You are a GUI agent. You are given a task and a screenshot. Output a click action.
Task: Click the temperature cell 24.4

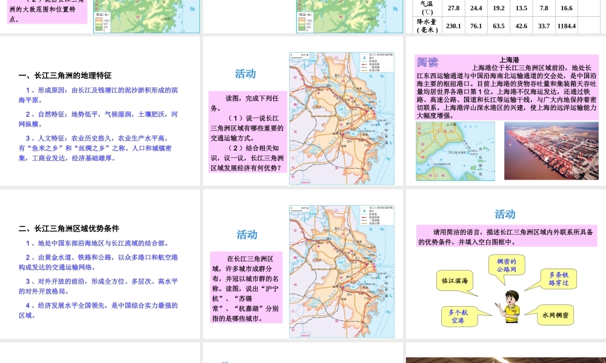[476, 8]
